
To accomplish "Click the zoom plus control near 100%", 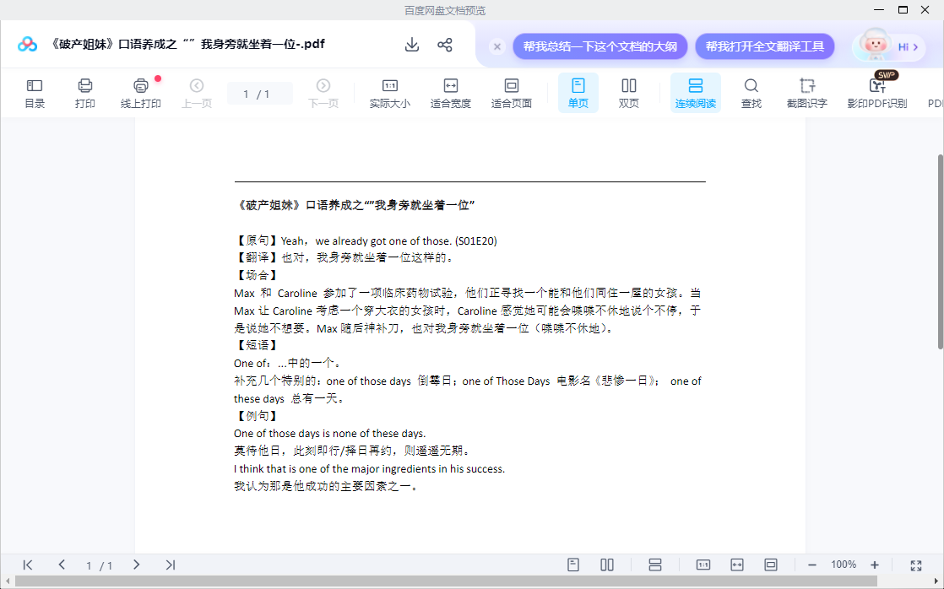I will (874, 565).
